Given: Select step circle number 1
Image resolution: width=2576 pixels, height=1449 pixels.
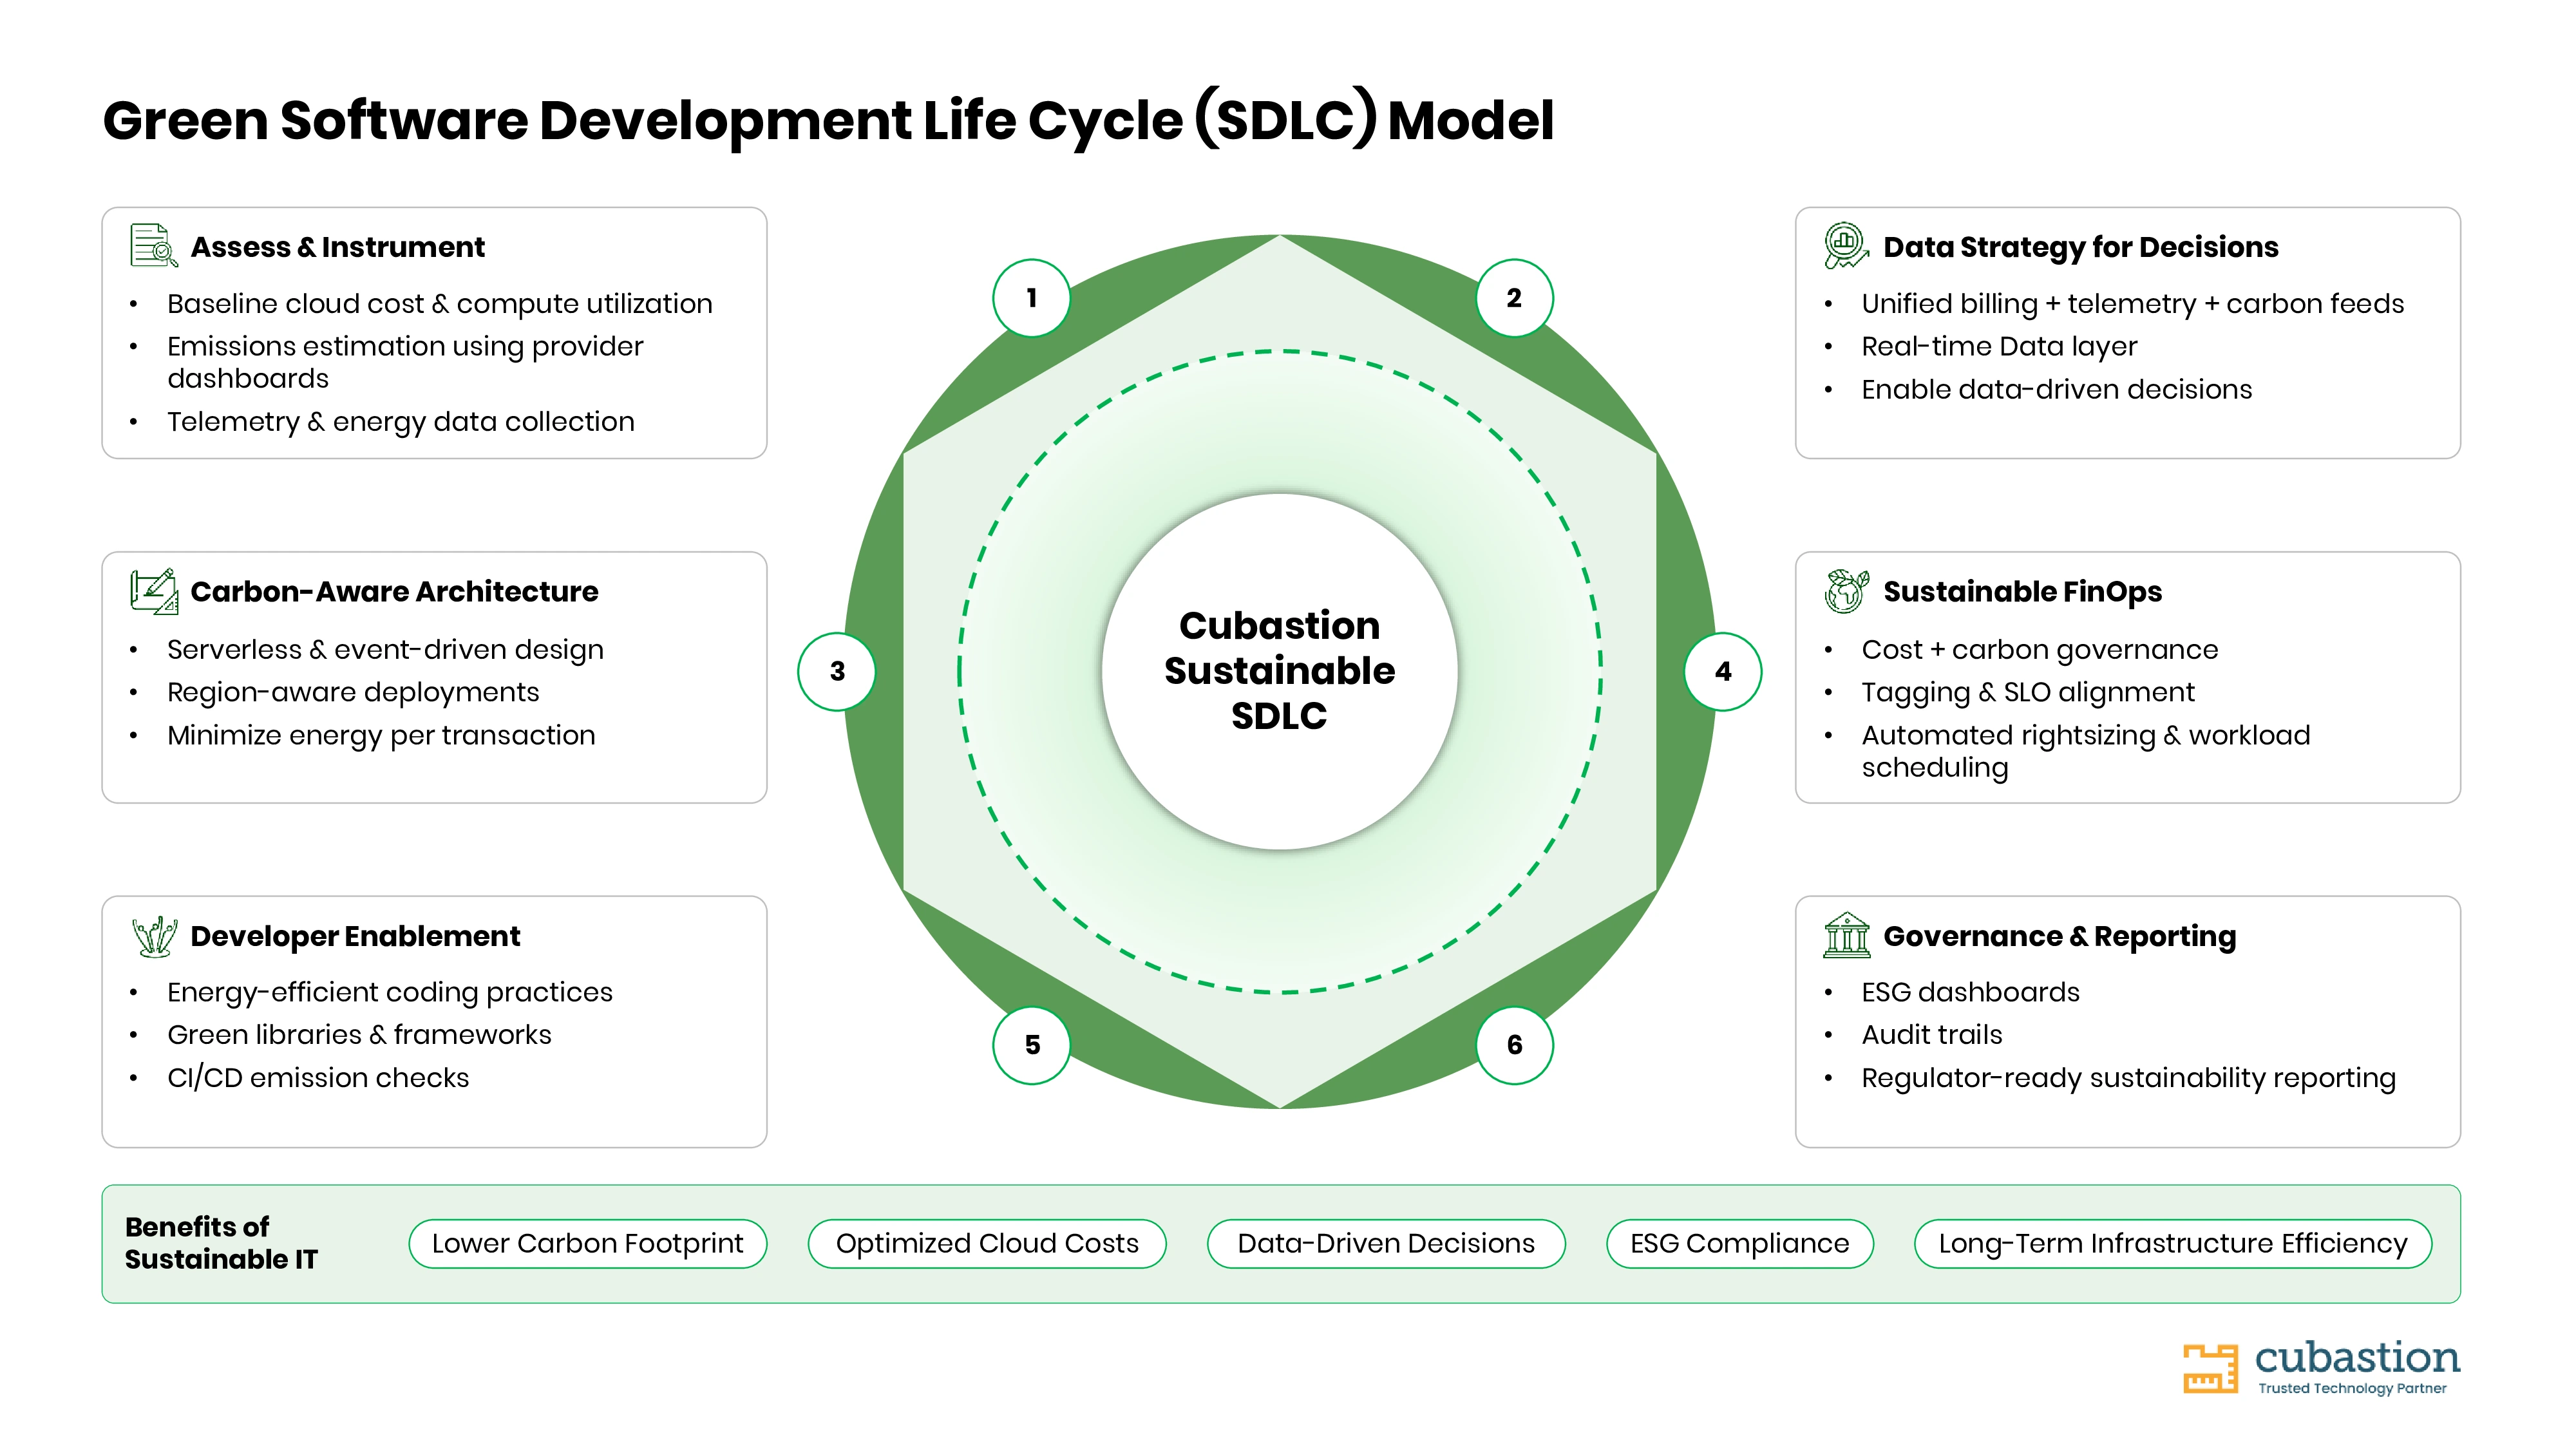Looking at the screenshot, I should tap(1031, 298).
